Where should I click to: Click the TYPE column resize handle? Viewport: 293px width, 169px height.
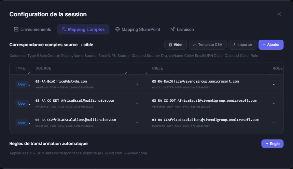point(29,73)
